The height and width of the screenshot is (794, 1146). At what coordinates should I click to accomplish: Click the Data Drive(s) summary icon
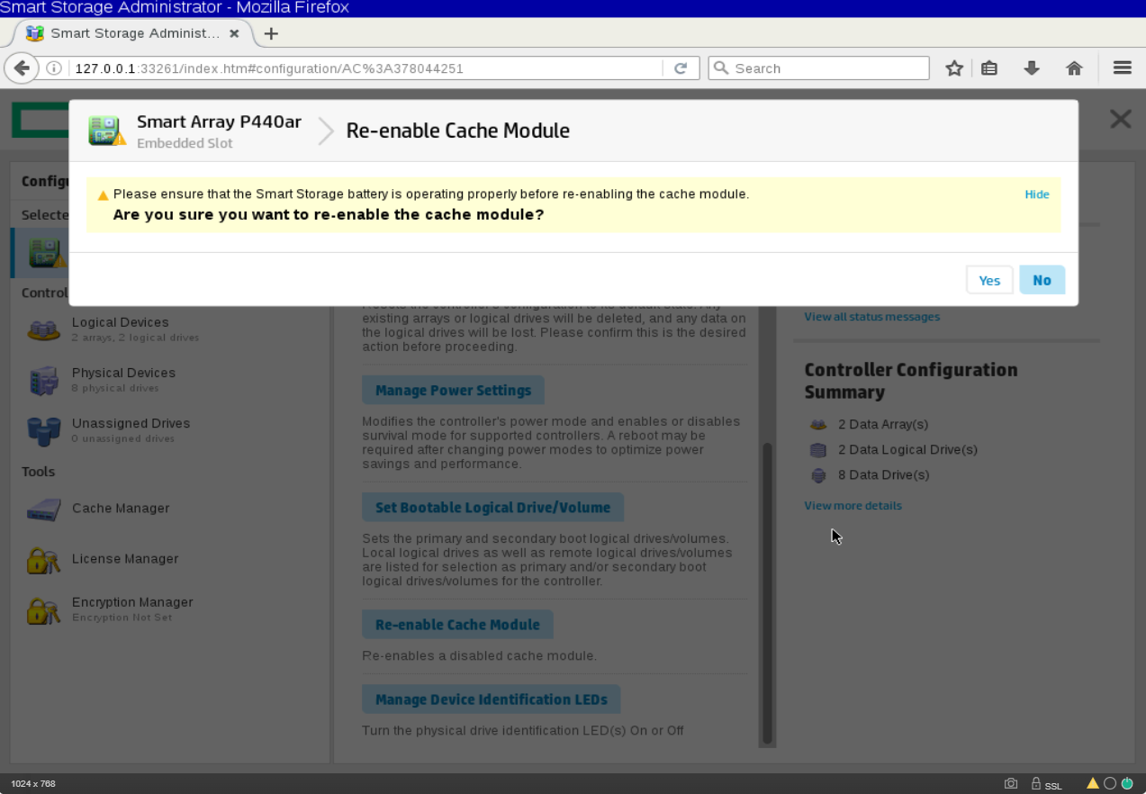(x=818, y=475)
